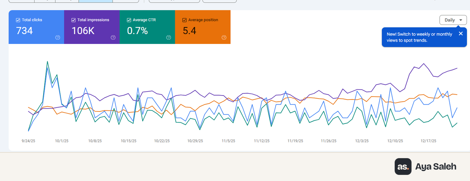This screenshot has height=181, width=470.
Task: Click the 106K impressions value
Action: [x=83, y=31]
